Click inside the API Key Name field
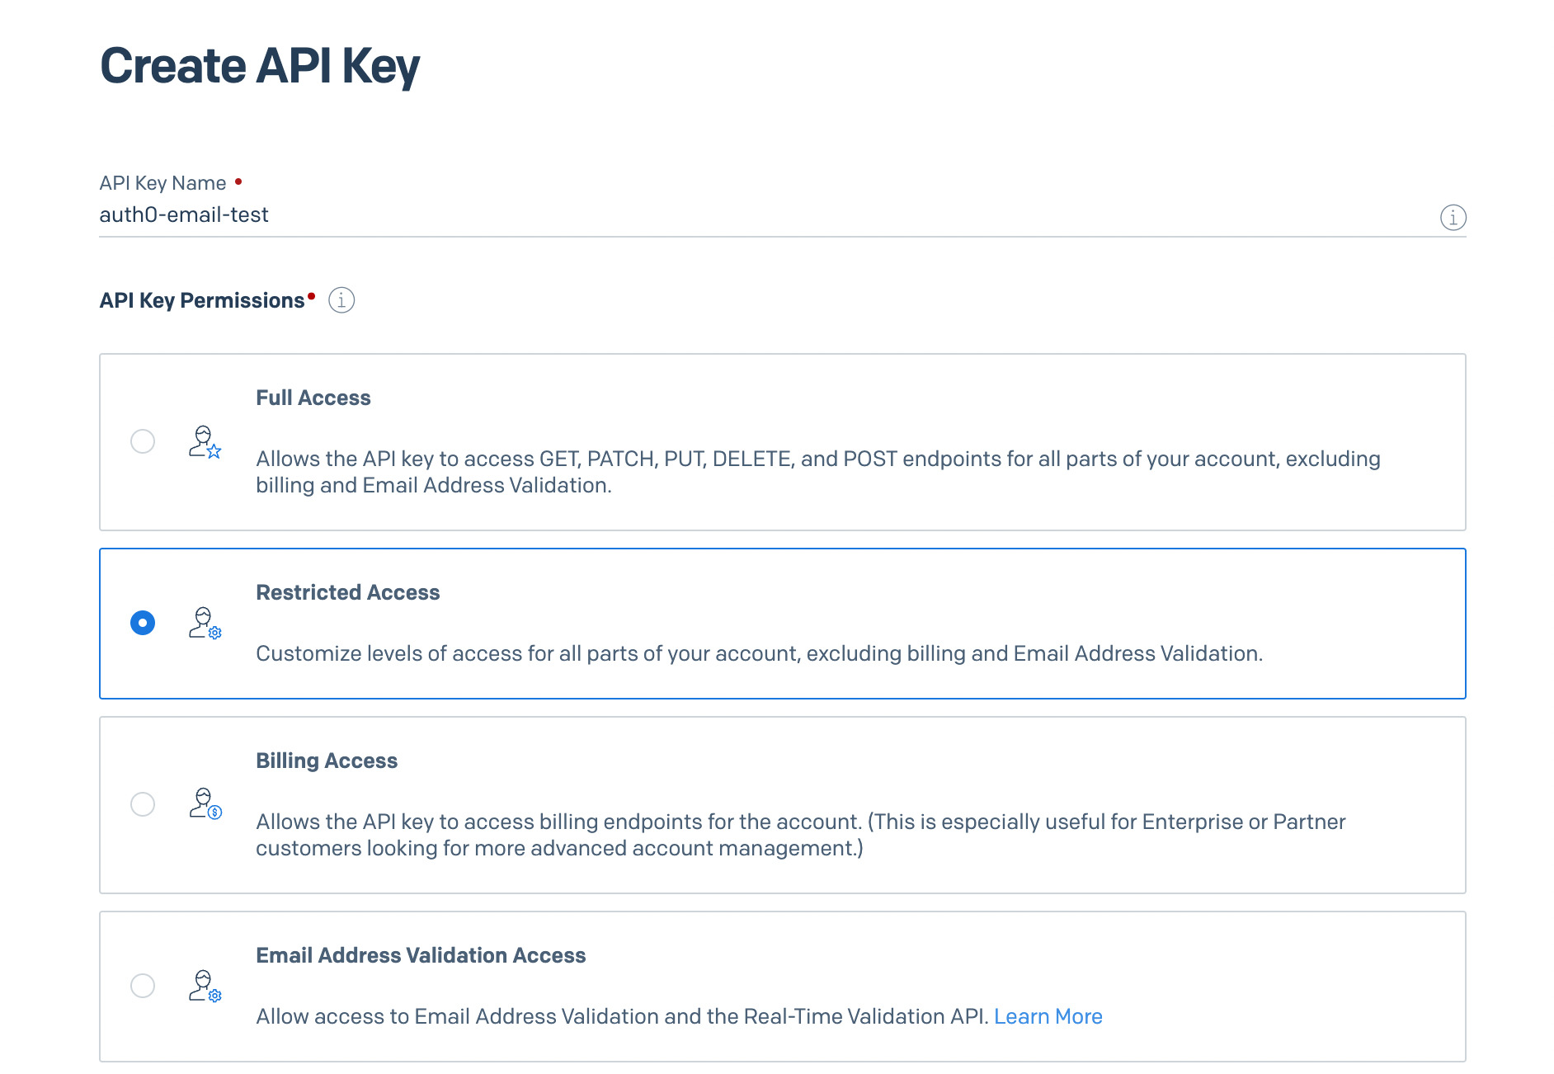The image size is (1554, 1074). click(577, 214)
